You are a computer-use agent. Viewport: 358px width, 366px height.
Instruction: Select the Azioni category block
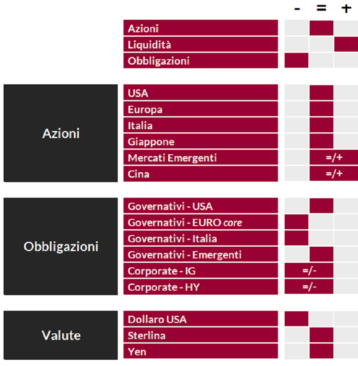click(x=60, y=133)
